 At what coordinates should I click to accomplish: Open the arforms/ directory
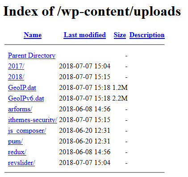click(20, 109)
